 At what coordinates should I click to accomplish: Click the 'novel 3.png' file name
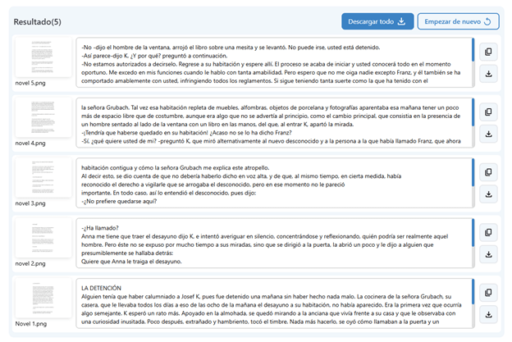30,203
